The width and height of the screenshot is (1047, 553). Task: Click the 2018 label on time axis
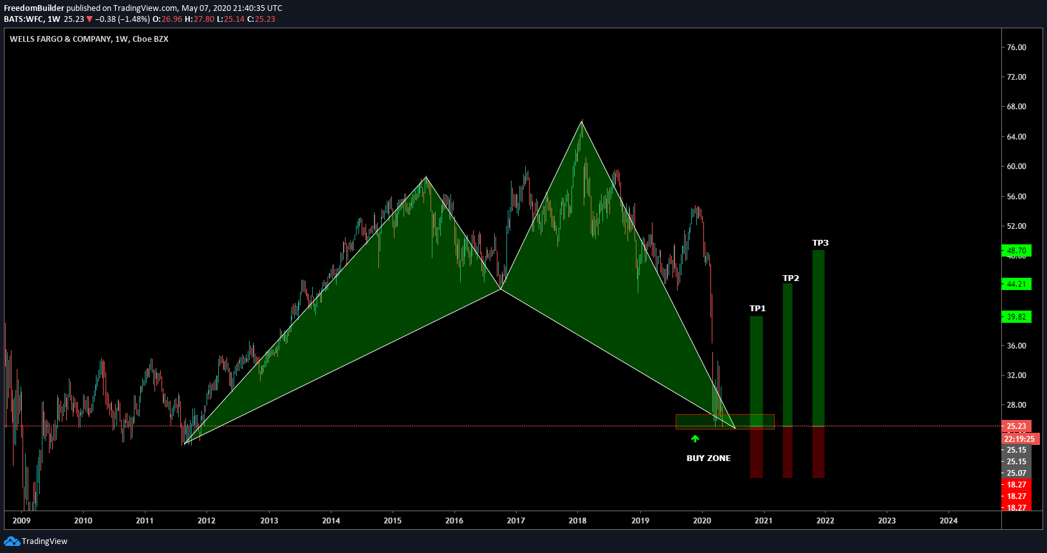578,521
